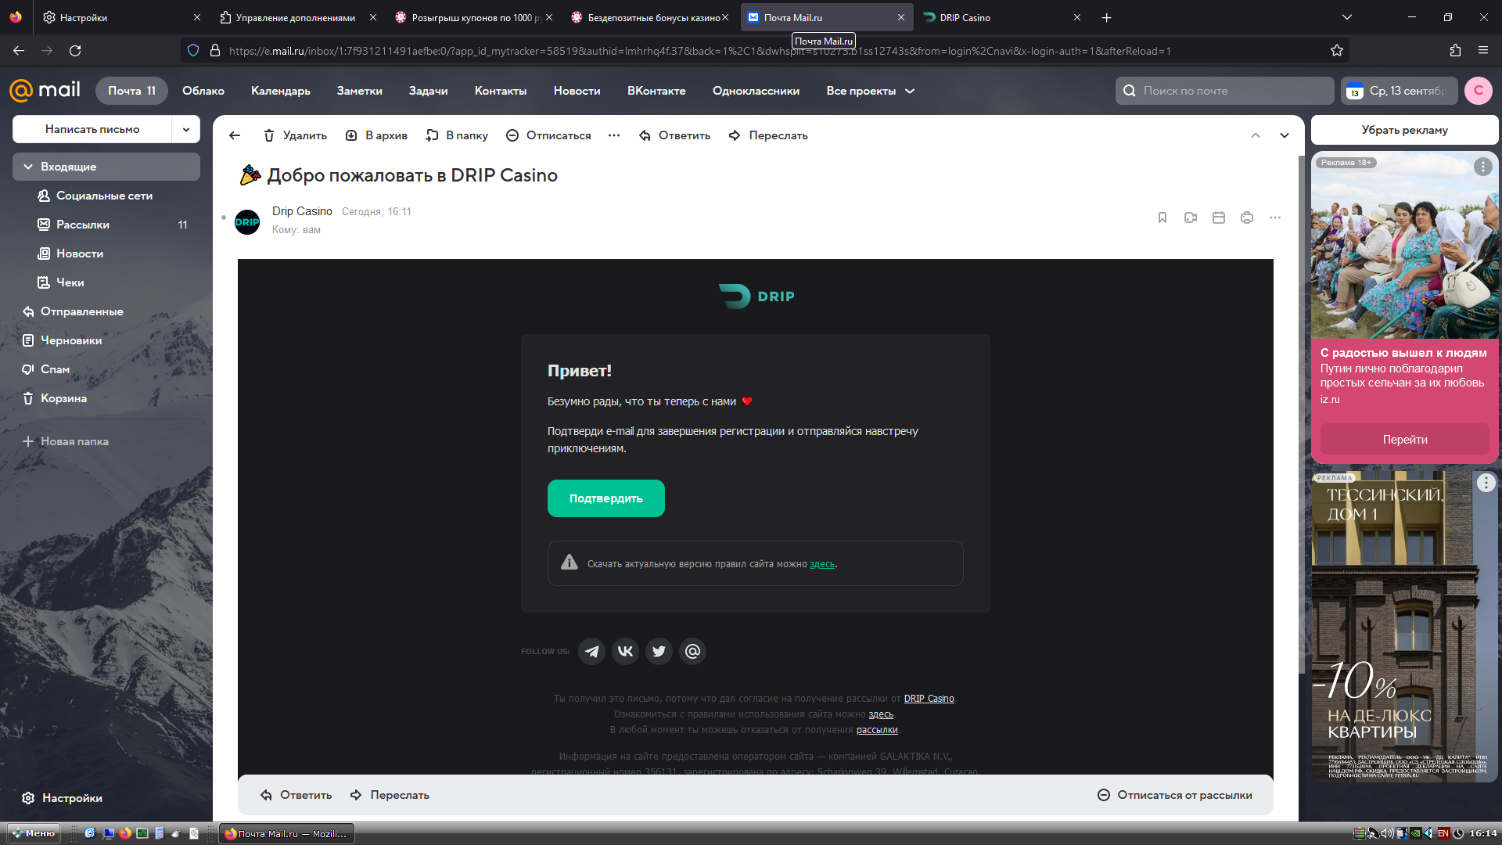The image size is (1502, 845).
Task: Click Удалить in the message toolbar
Action: click(x=295, y=135)
